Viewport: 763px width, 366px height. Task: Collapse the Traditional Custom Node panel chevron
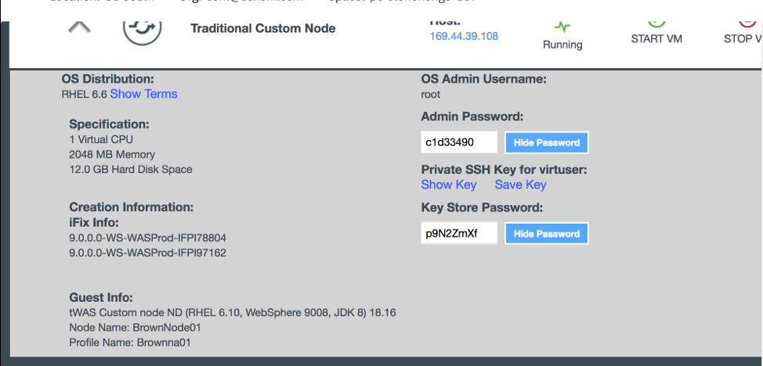(x=80, y=27)
